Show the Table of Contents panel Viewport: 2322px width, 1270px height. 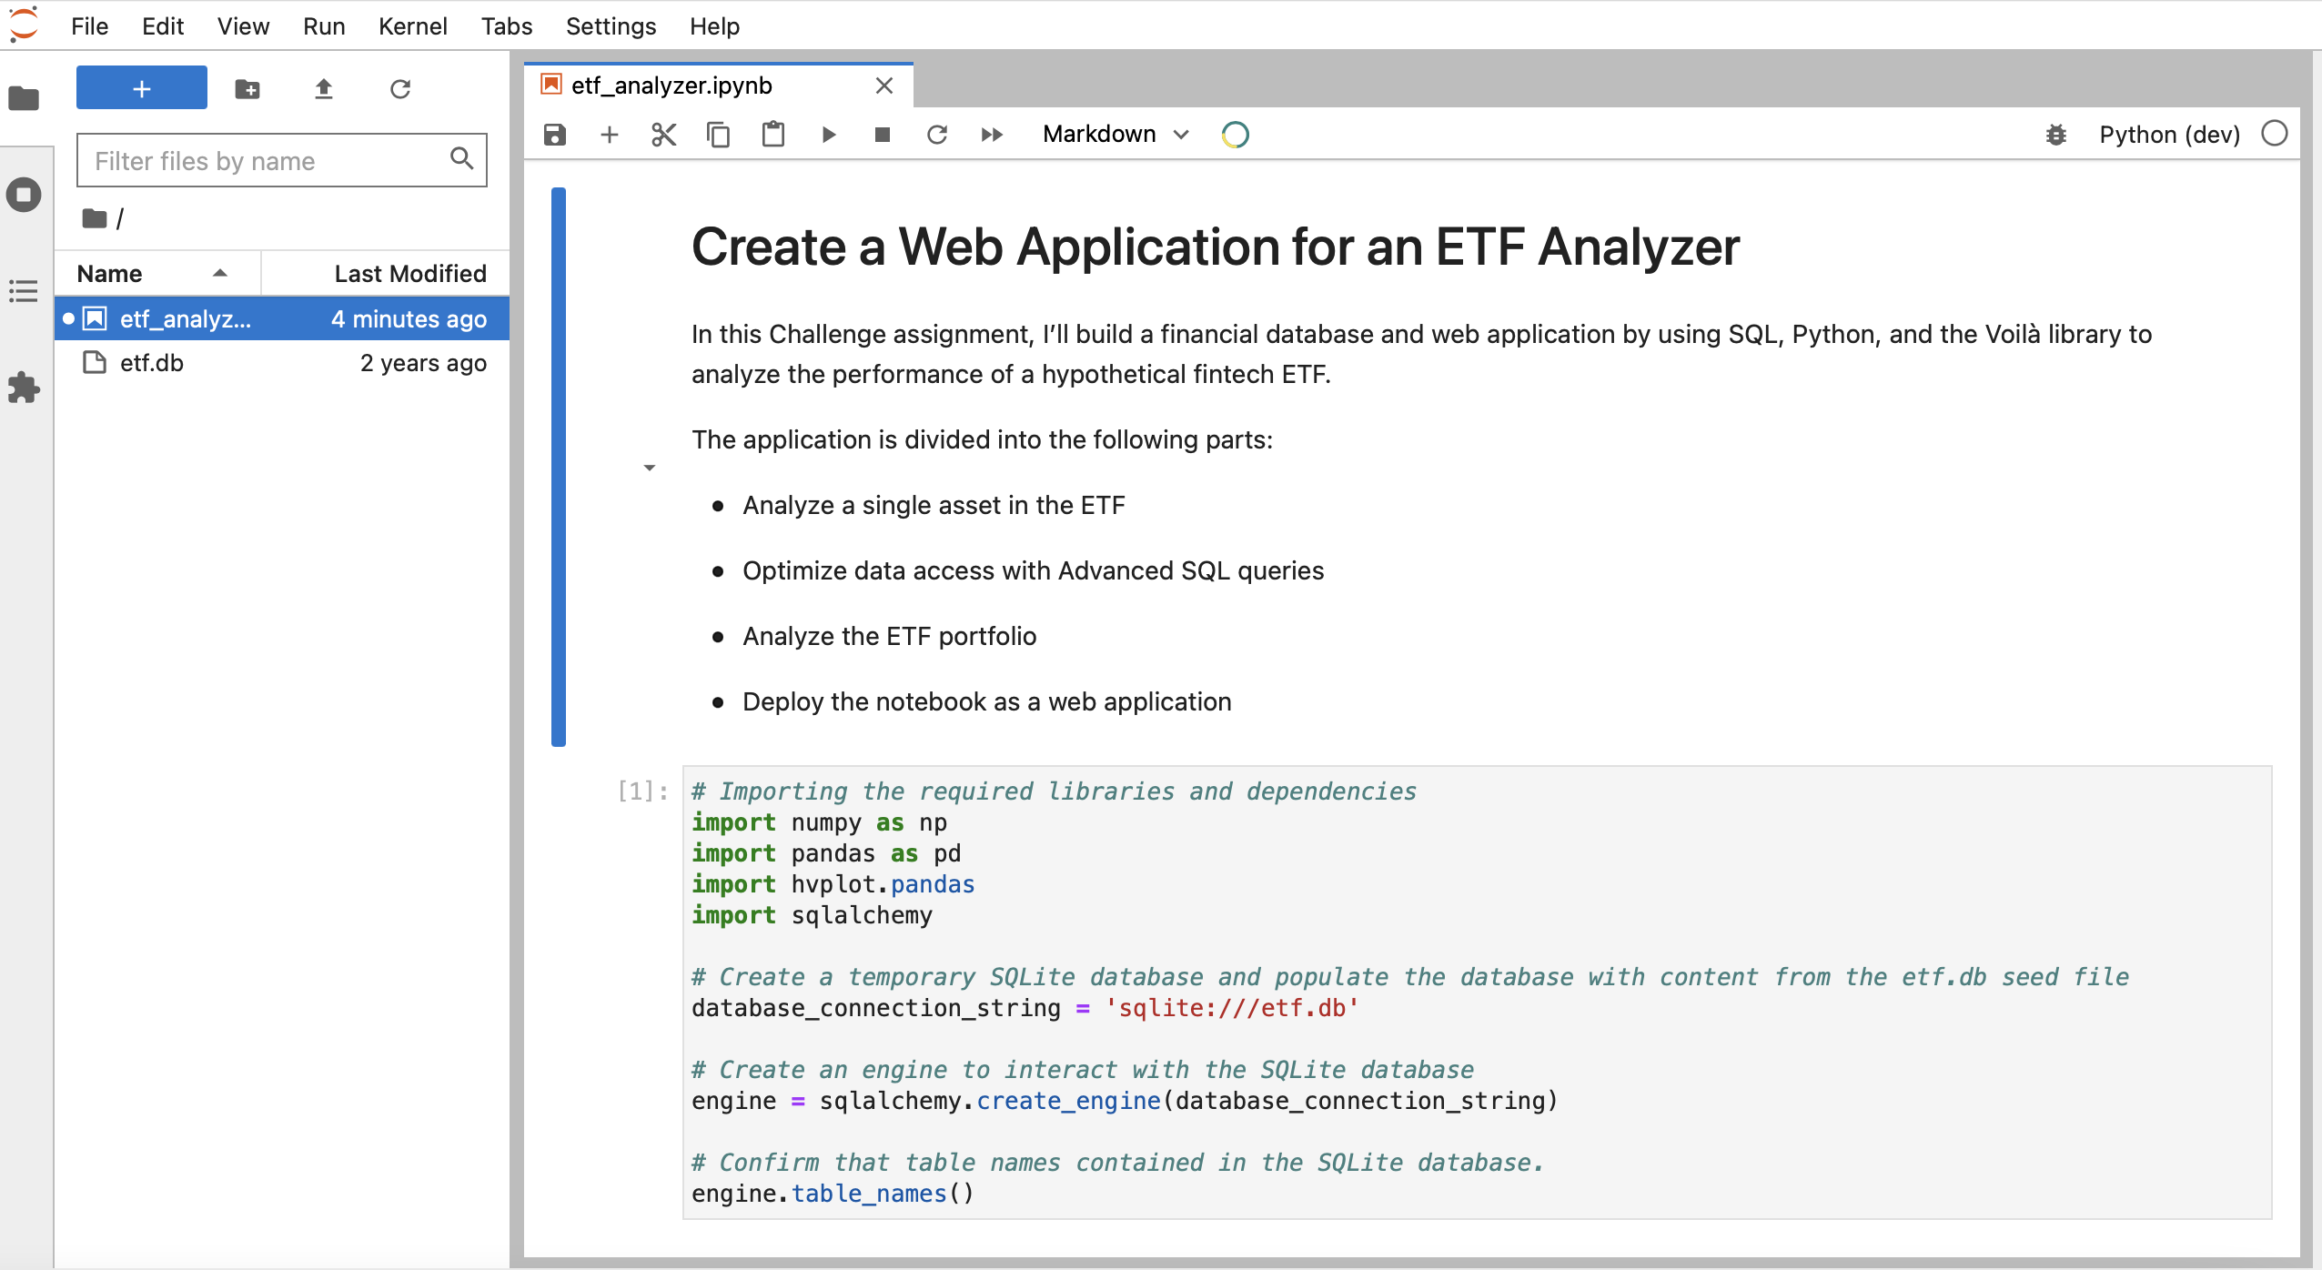click(x=23, y=291)
